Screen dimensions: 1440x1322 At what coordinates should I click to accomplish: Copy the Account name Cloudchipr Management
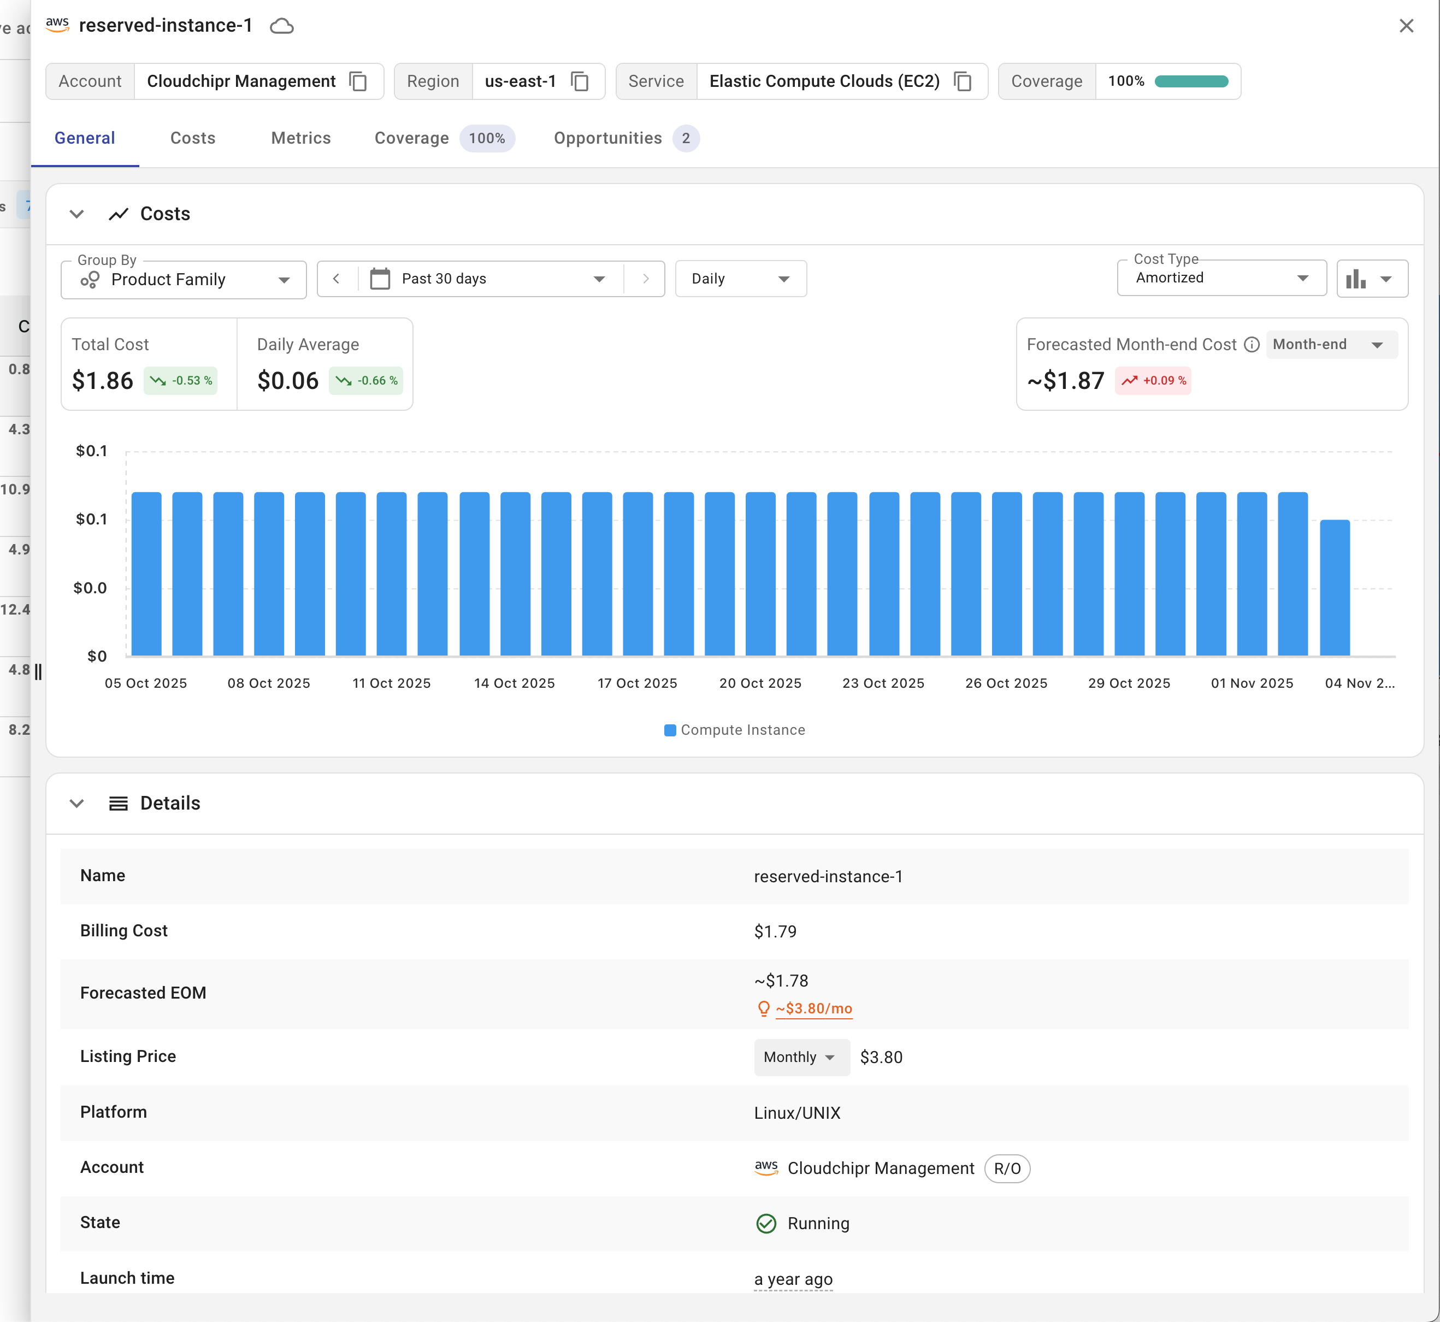pyautogui.click(x=358, y=81)
